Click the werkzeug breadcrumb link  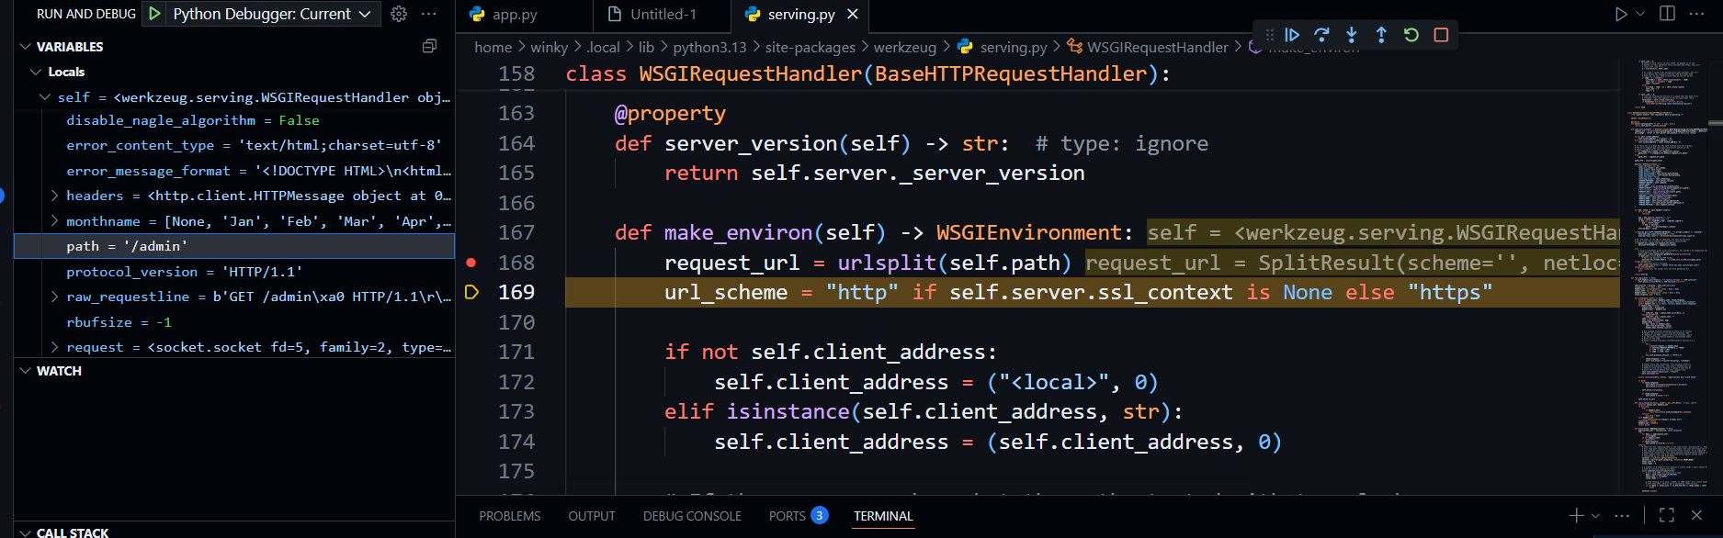coord(904,47)
